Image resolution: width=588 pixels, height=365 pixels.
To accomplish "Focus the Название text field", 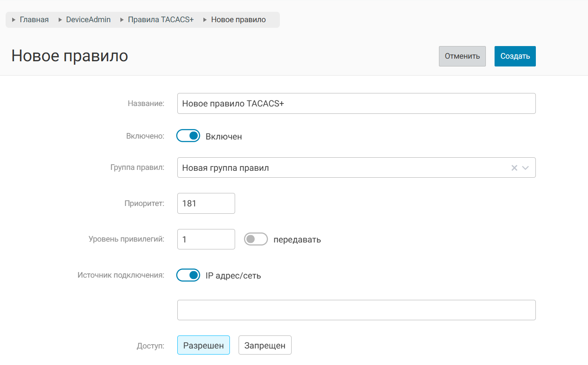I will coord(356,103).
